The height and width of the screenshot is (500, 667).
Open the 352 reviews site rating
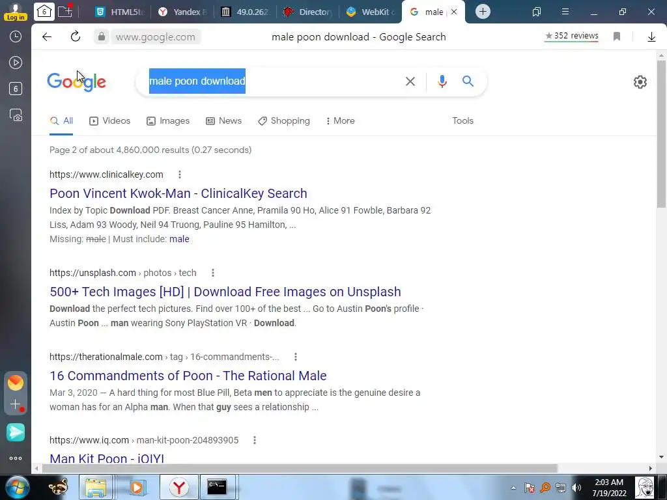pos(571,36)
